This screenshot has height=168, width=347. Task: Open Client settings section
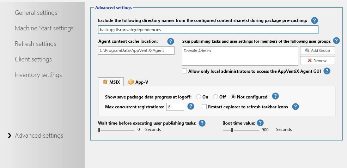pyautogui.click(x=33, y=59)
